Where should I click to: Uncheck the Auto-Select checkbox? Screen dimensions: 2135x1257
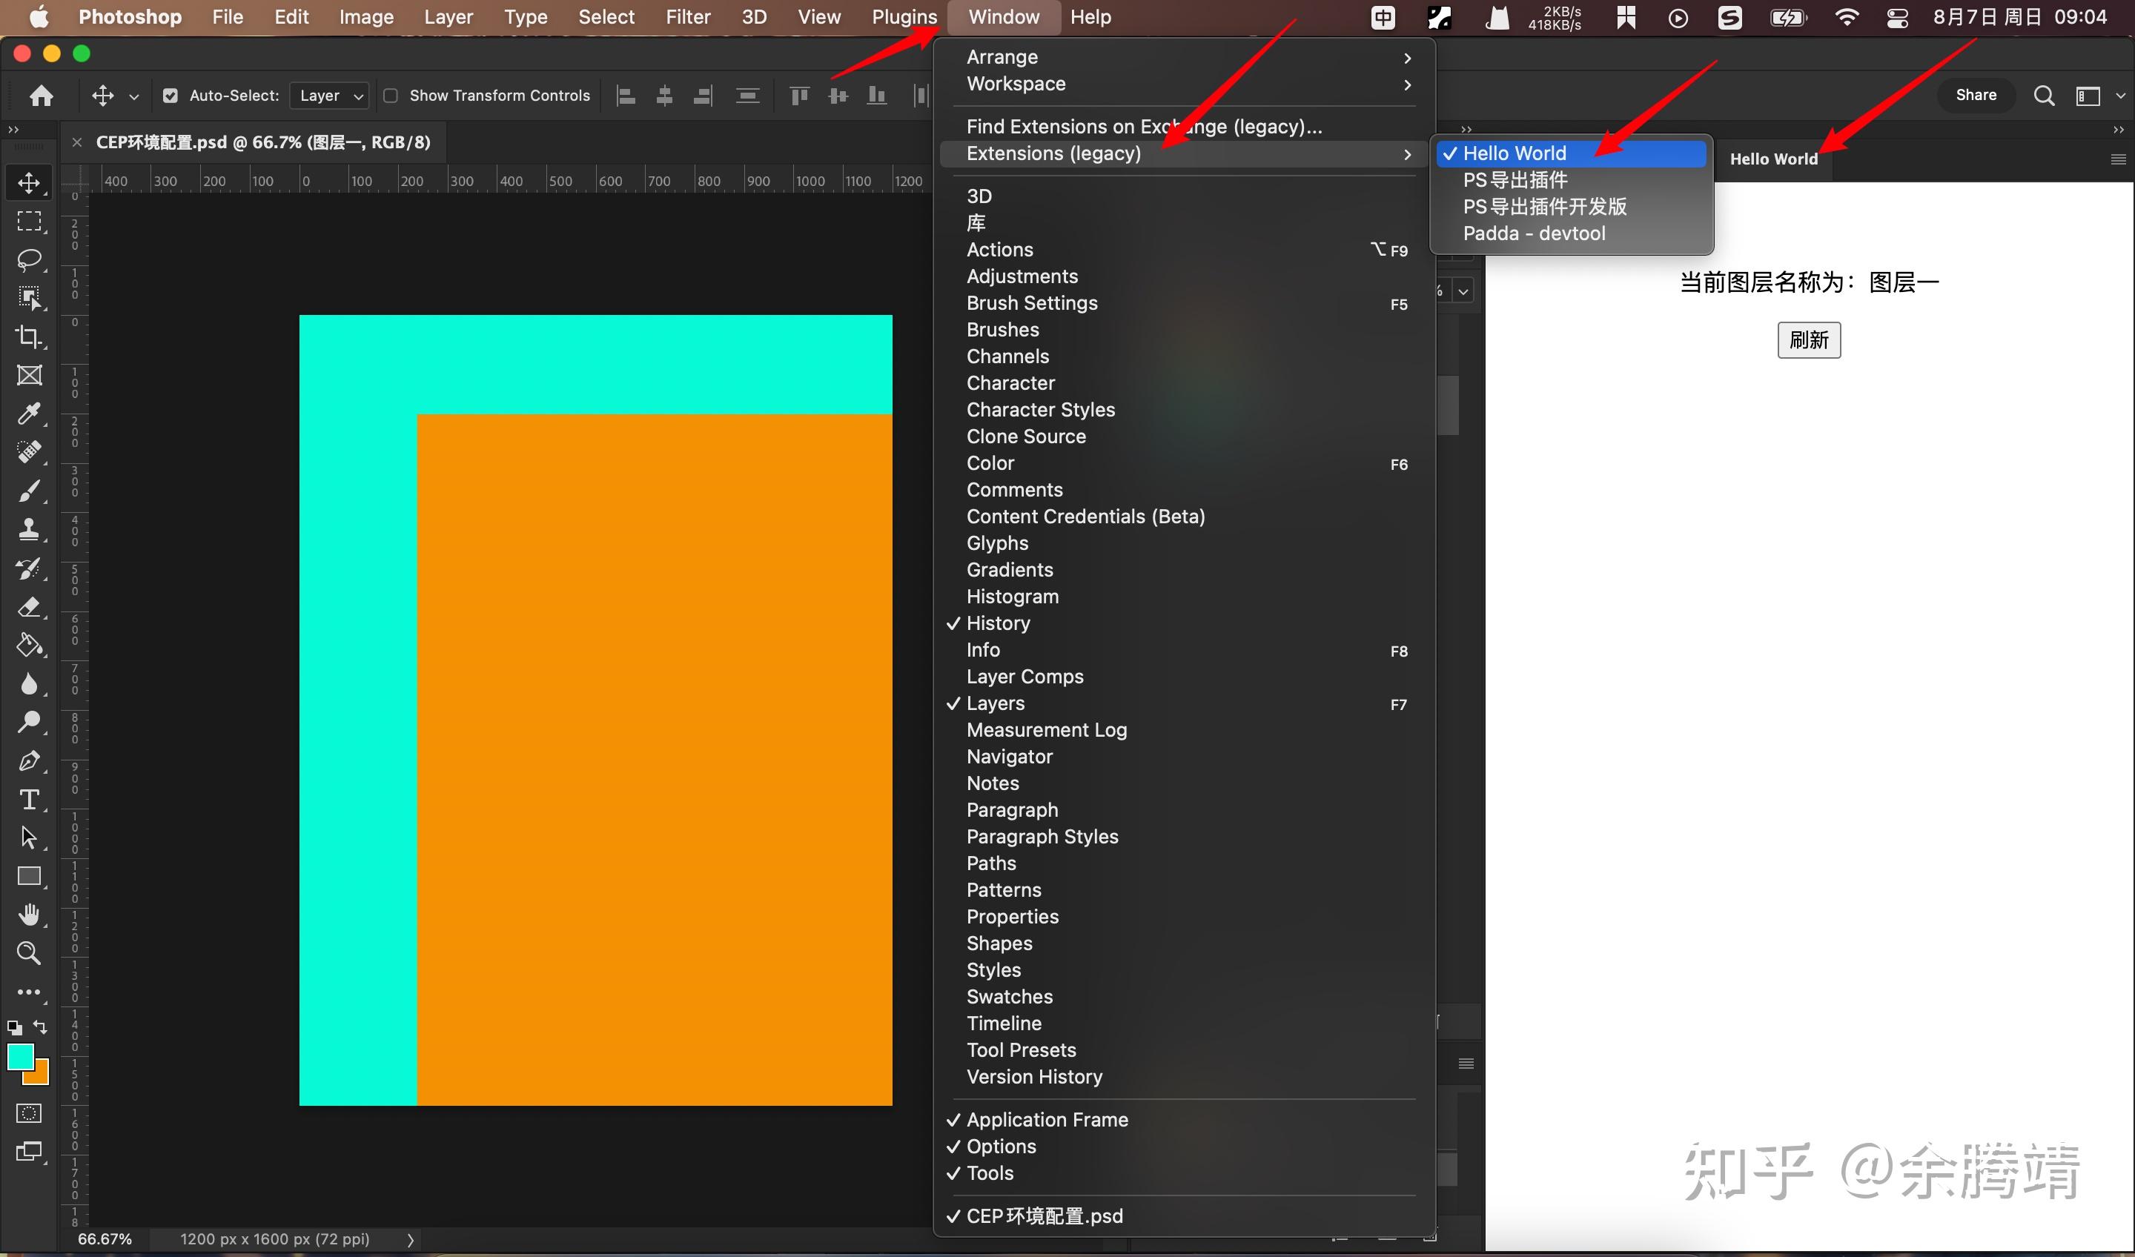[x=171, y=96]
